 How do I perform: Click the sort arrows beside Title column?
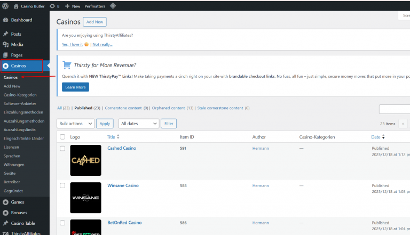click(x=118, y=136)
